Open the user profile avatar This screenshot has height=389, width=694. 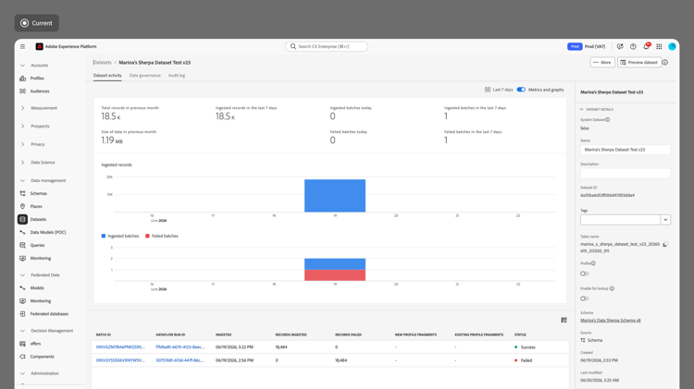672,46
